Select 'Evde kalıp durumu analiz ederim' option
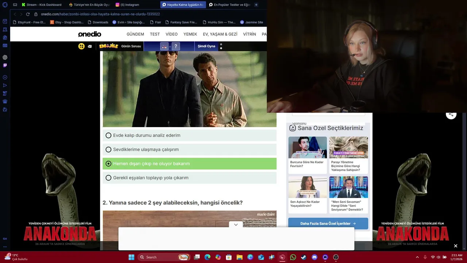 coord(189,136)
